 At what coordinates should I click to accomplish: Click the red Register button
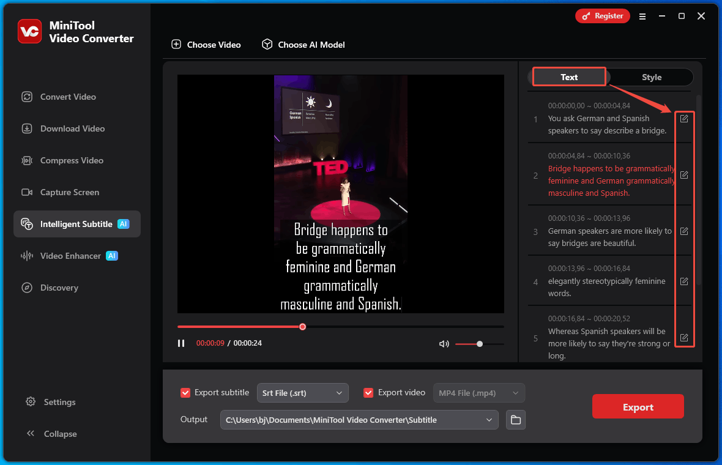602,16
